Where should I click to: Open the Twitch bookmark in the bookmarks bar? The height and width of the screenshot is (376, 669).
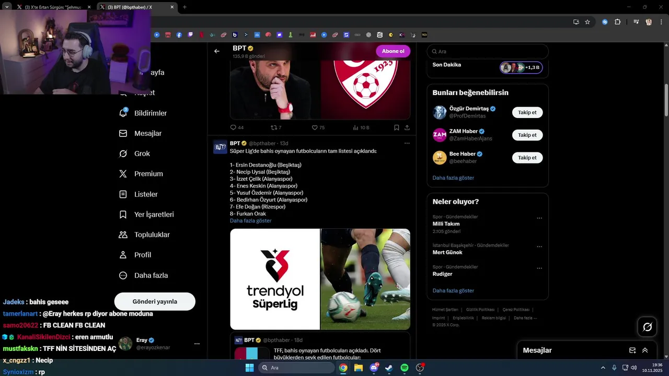click(190, 35)
